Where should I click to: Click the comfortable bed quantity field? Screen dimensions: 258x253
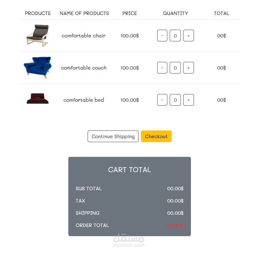175,100
